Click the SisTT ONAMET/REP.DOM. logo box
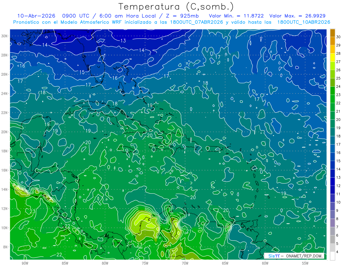346x267 pixels. [294, 256]
